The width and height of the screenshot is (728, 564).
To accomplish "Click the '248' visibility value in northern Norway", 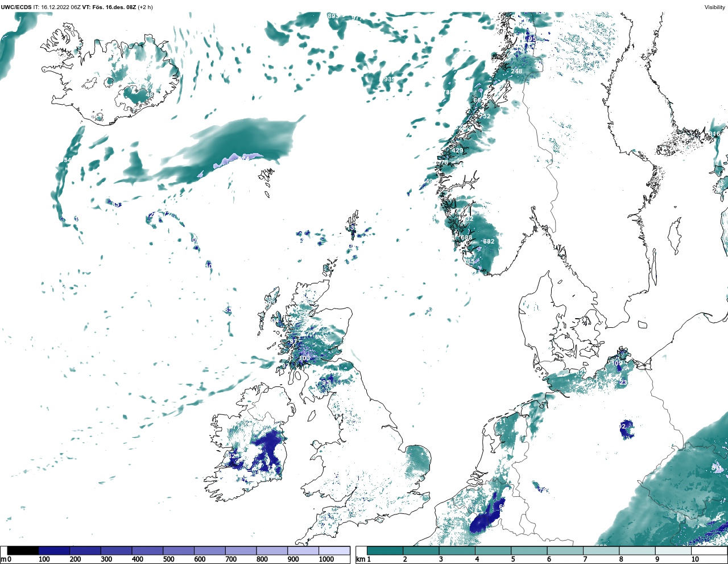I will [x=516, y=71].
